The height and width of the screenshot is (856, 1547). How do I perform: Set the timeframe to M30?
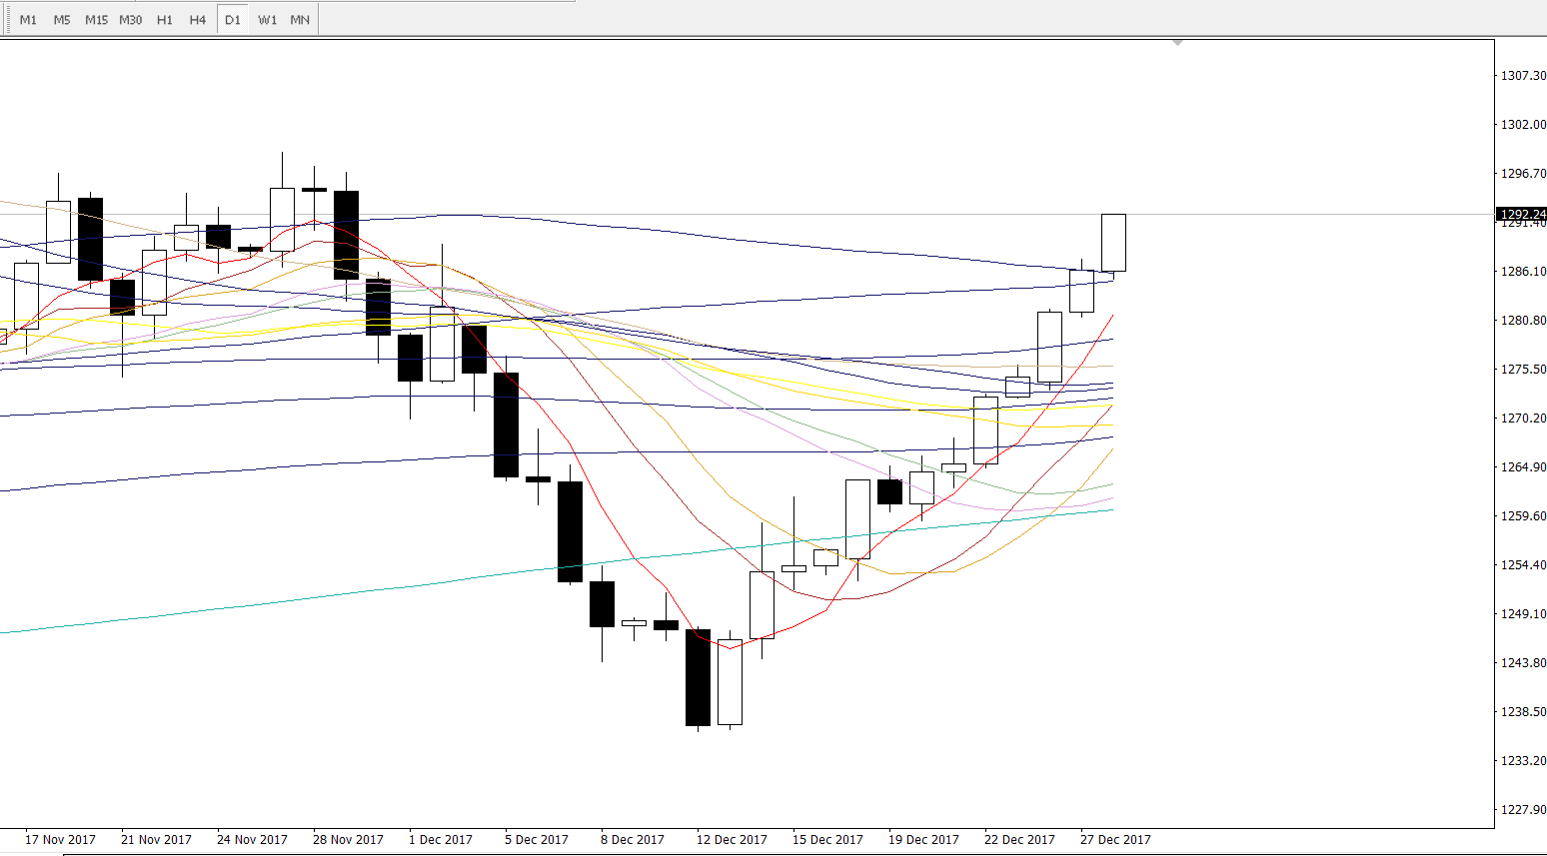[131, 20]
